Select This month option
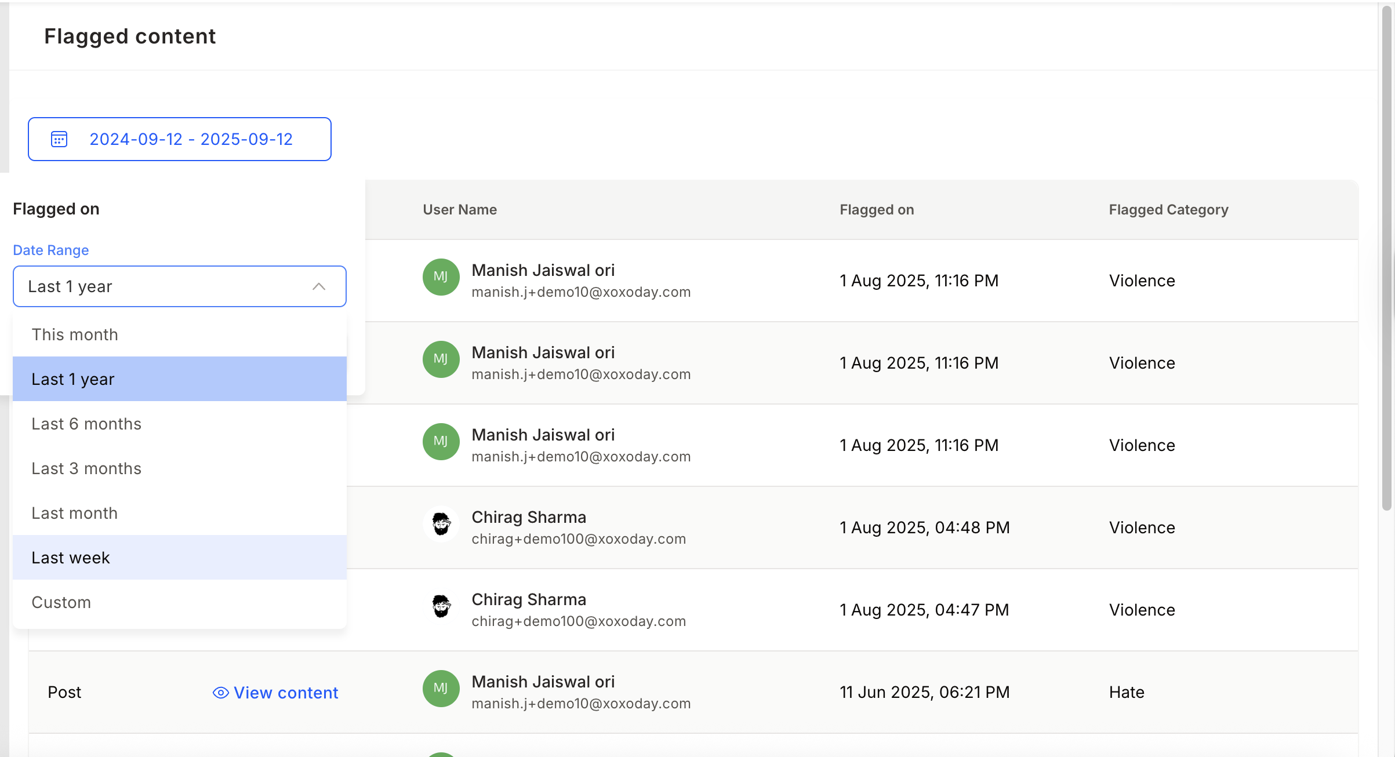Image resolution: width=1395 pixels, height=757 pixels. 180,334
